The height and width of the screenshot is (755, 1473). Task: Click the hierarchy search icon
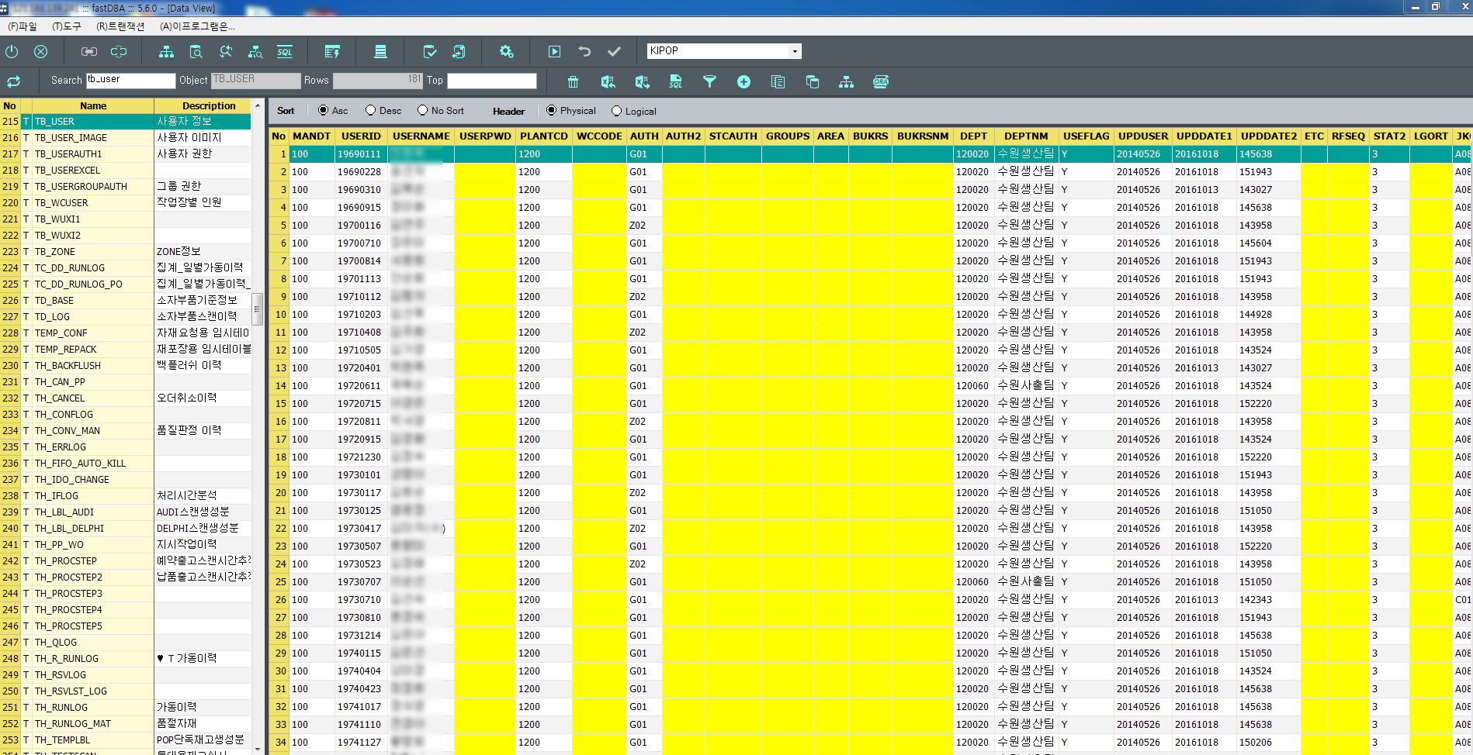[x=255, y=51]
